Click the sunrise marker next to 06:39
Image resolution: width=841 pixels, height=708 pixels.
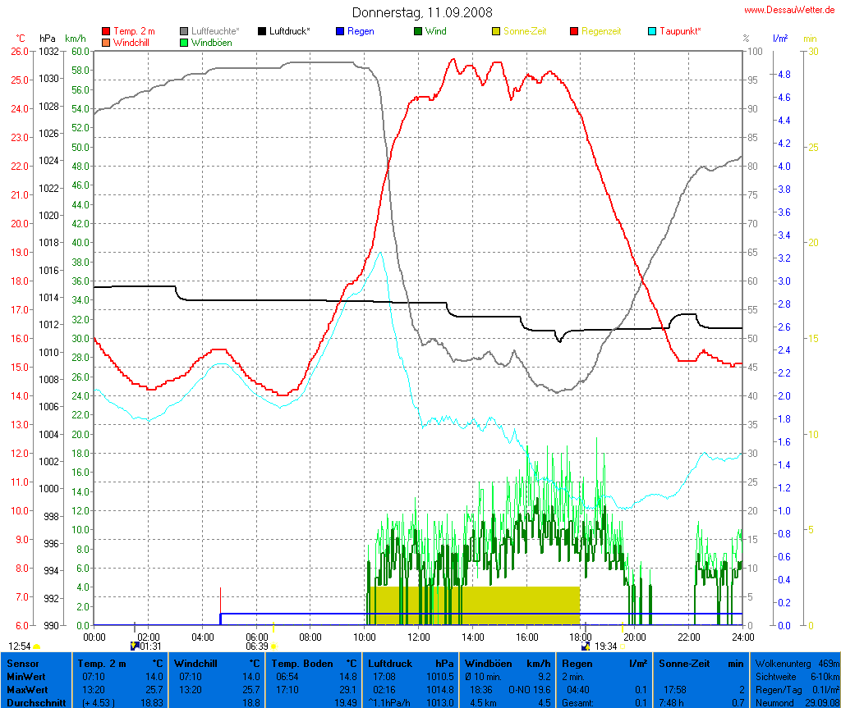pos(273,646)
